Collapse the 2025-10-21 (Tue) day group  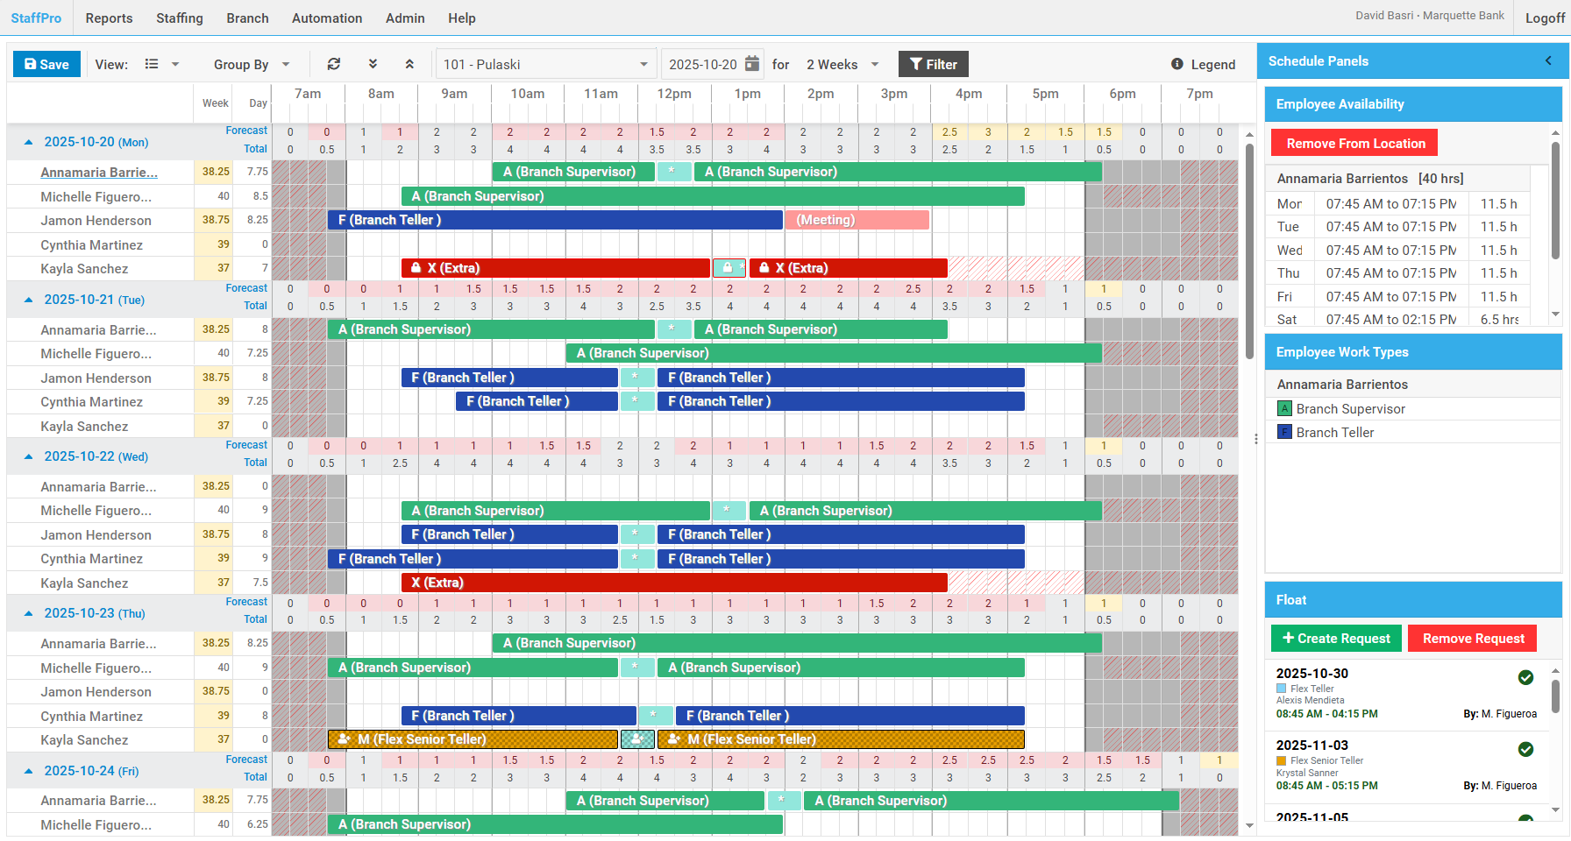[29, 300]
